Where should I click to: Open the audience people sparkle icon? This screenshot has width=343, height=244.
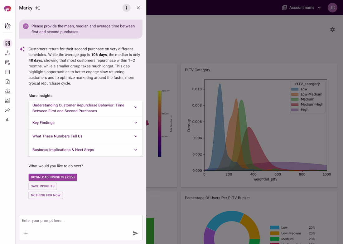point(7,91)
